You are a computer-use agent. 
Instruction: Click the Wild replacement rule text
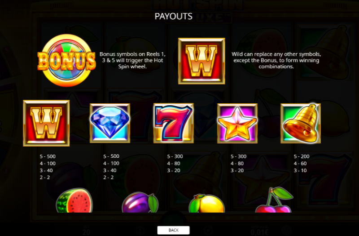tap(276, 60)
